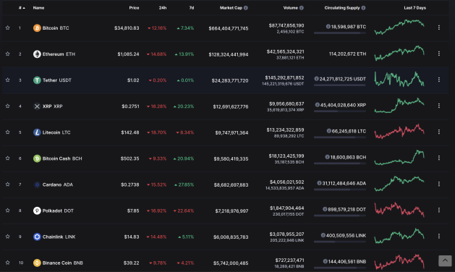455x272 pixels.
Task: Toggle the Bitcoin Cash watchlist star
Action: (7, 158)
